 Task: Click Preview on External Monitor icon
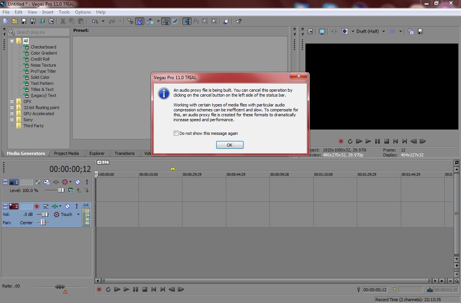coord(322,31)
